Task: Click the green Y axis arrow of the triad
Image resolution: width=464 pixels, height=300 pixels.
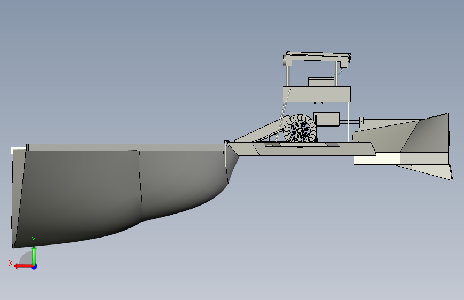Action: [34, 256]
